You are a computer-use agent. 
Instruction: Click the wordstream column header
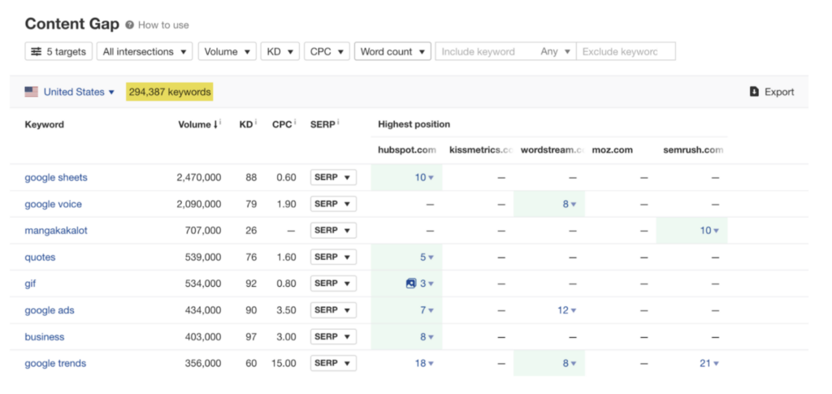(552, 150)
